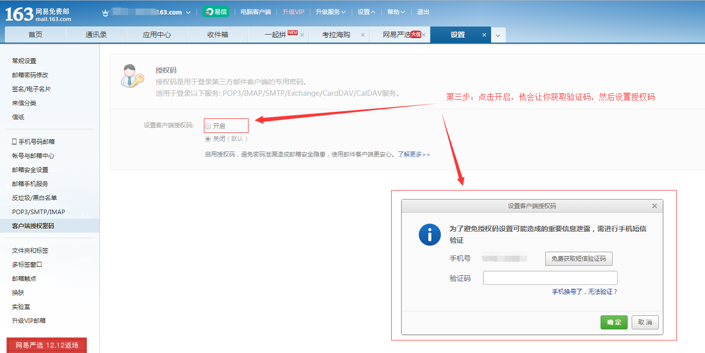The width and height of the screenshot is (705, 353).
Task: Expand the tab list chevron
Action: point(498,35)
